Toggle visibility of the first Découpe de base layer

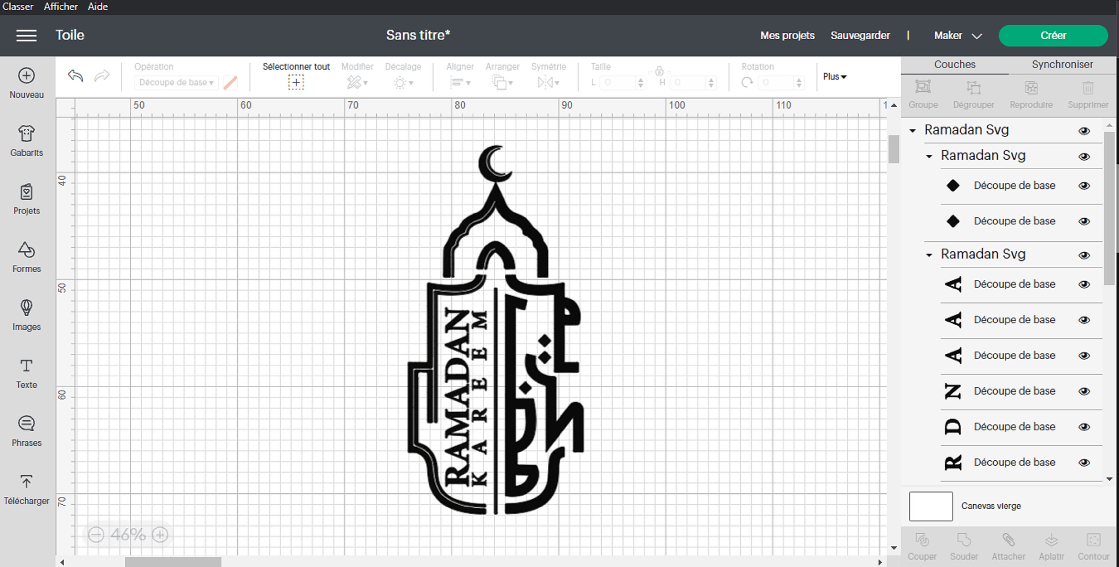coord(1084,185)
